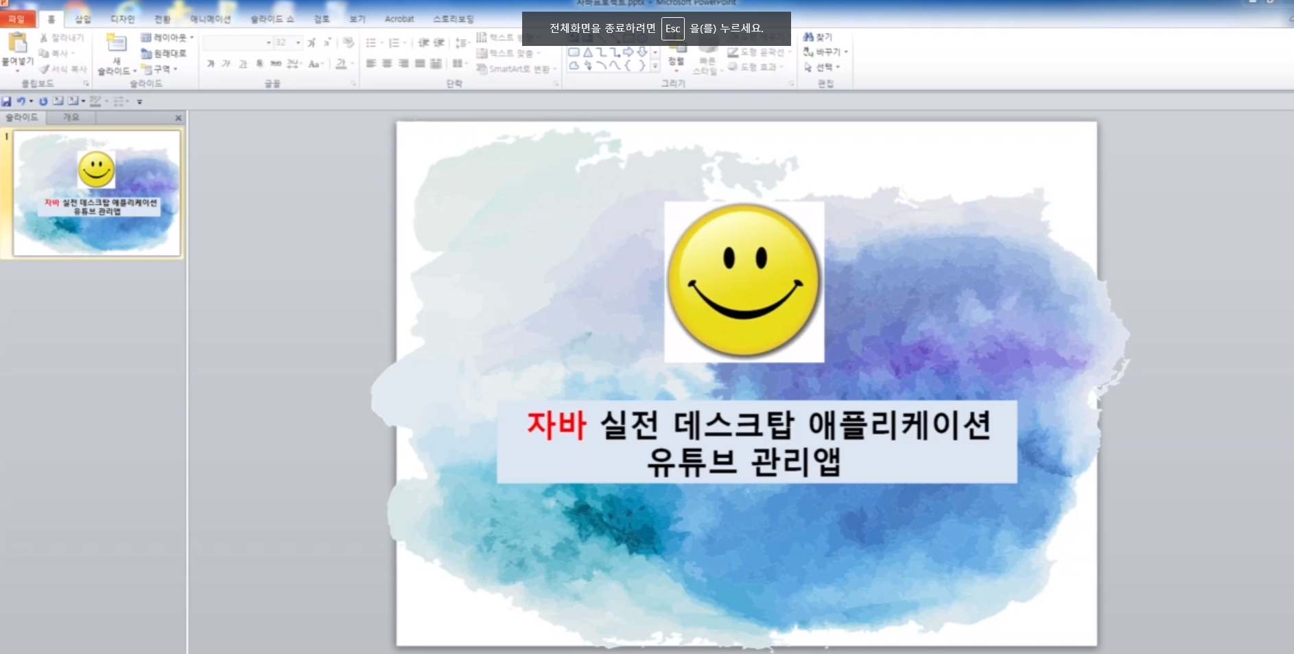
Task: Switch to Review (검토) tab
Action: click(321, 19)
